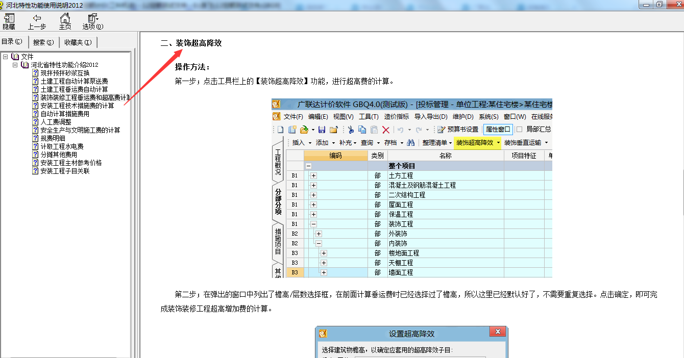Open the 安装工程技术措施费的计算 topic
The image size is (684, 358).
coord(77,106)
